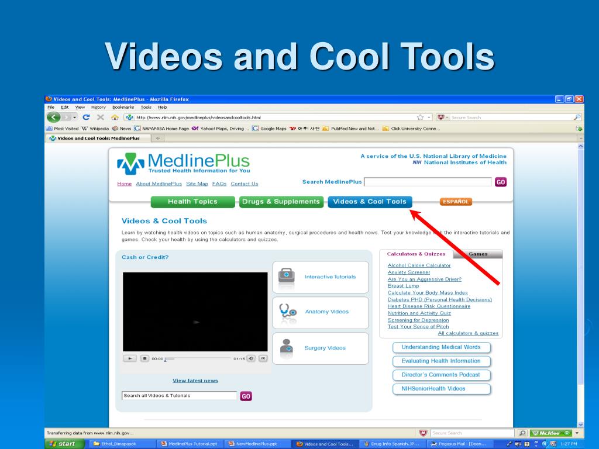This screenshot has width=599, height=449.
Task: Open the NAPAFASA Home Page bookmark
Action: pyautogui.click(x=161, y=129)
